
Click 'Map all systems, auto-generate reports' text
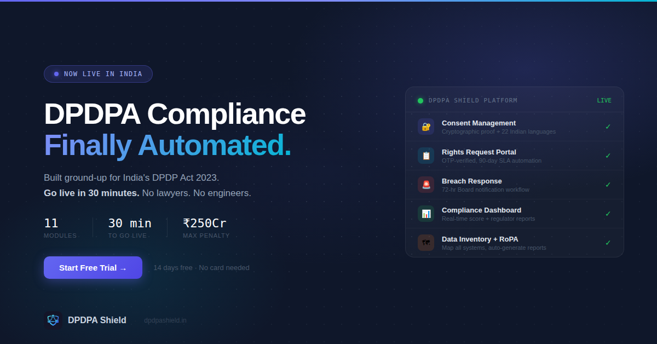pos(494,248)
